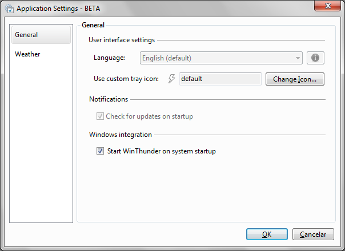The image size is (345, 251).
Task: Select the General settings category
Action: [41, 35]
